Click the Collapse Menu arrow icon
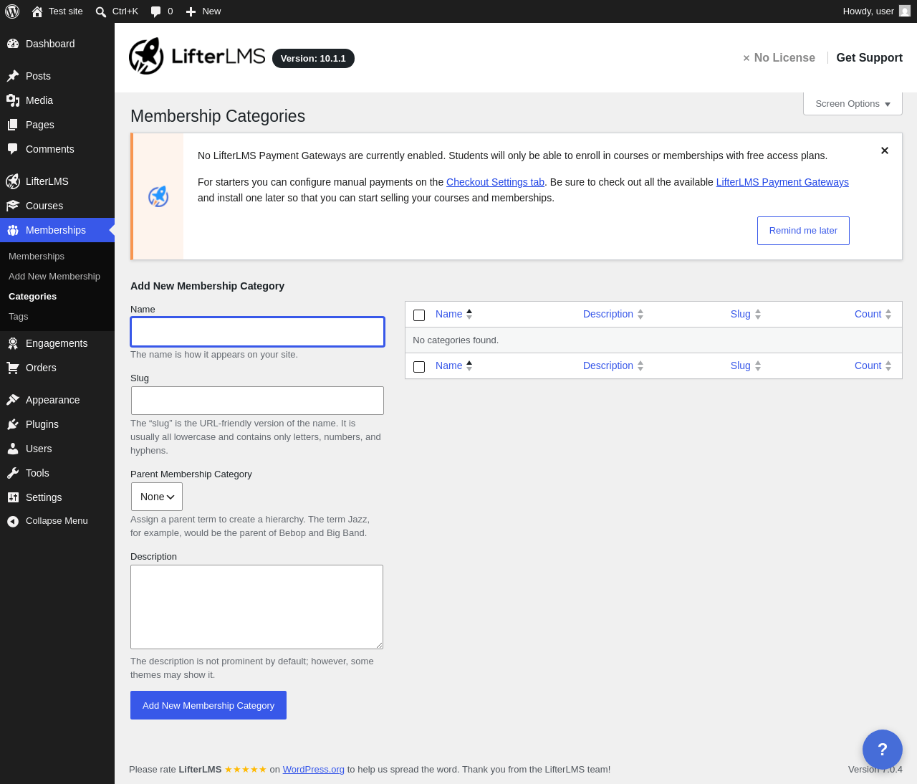917x784 pixels. coord(13,521)
